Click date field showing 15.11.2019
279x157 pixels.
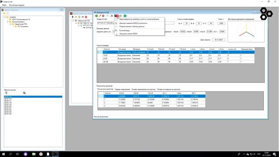[218, 40]
